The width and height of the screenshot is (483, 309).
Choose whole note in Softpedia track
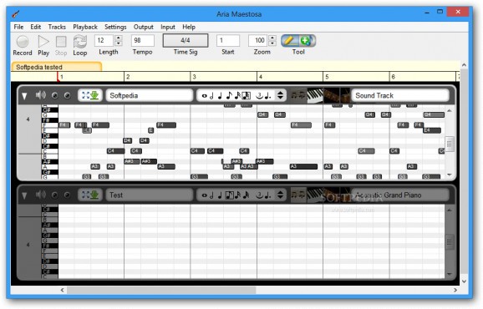(x=204, y=96)
